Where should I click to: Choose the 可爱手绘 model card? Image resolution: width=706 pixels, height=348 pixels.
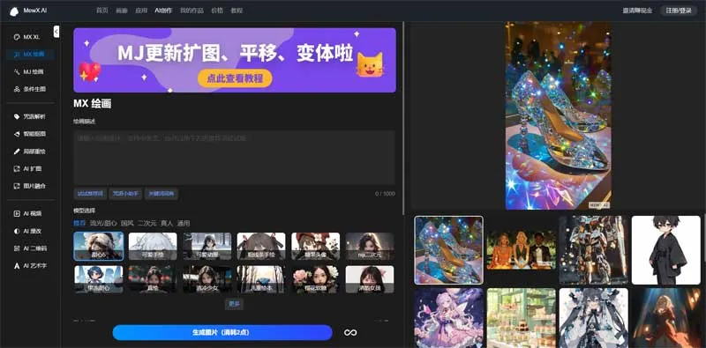click(x=153, y=246)
